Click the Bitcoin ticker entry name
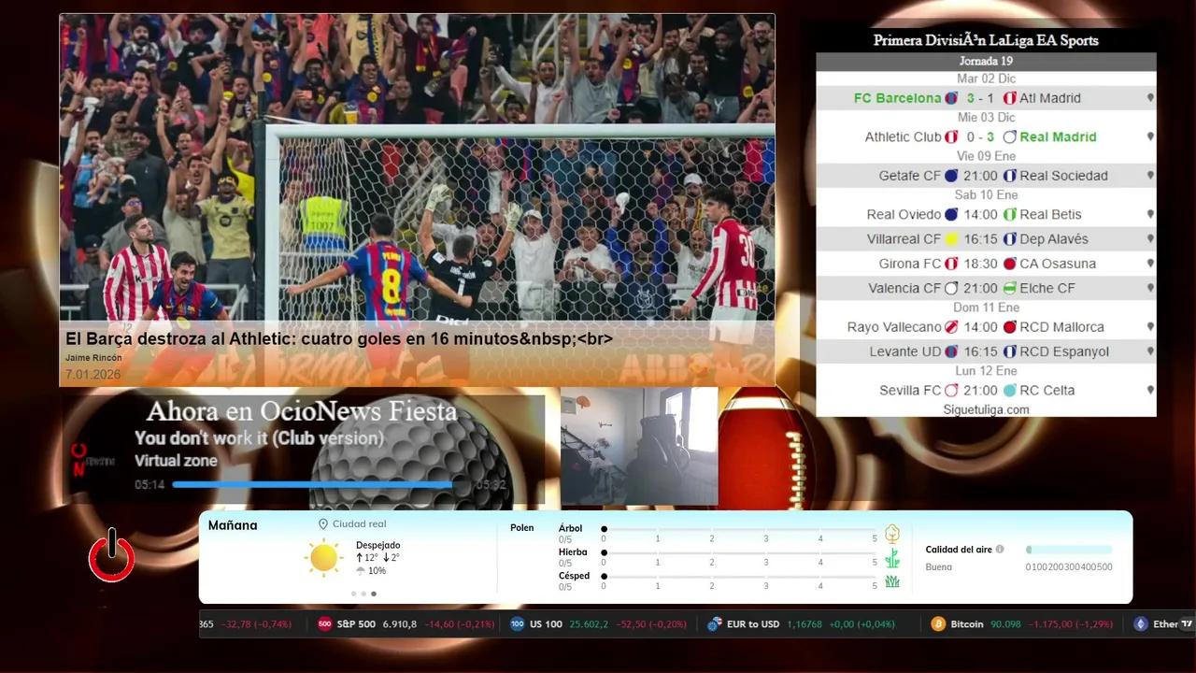The width and height of the screenshot is (1196, 673). point(967,624)
